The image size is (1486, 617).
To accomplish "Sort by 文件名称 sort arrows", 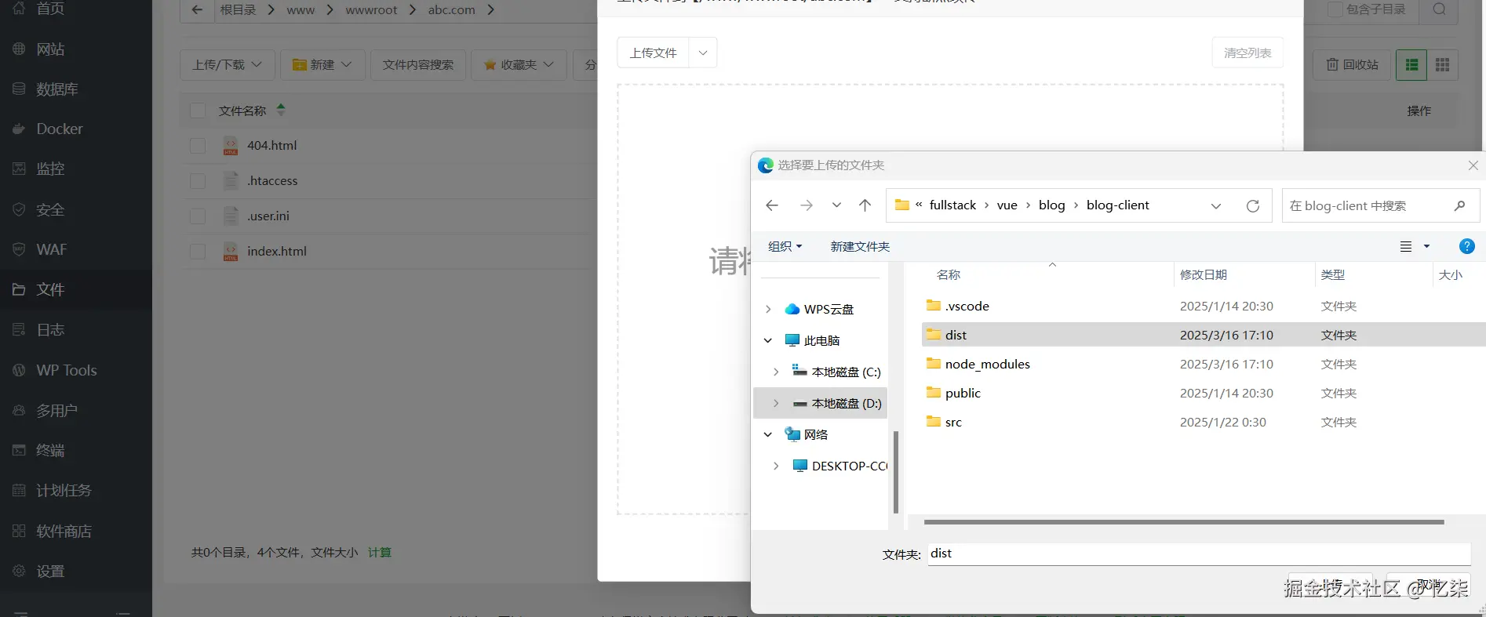I will tap(281, 111).
